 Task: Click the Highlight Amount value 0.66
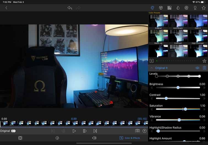coord(202,138)
